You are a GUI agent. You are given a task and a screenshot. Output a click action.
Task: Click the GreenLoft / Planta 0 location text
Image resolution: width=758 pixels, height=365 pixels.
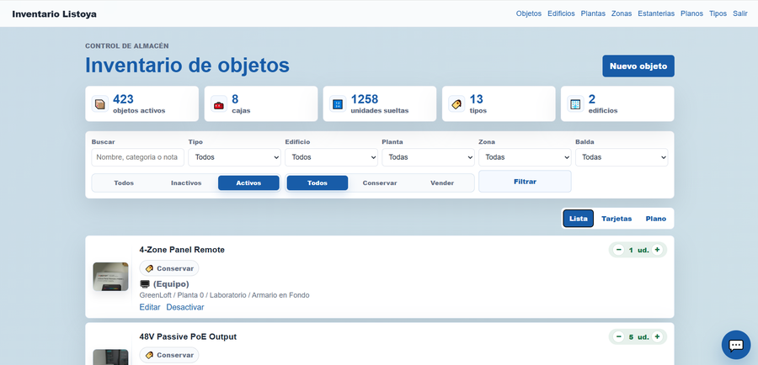point(224,295)
